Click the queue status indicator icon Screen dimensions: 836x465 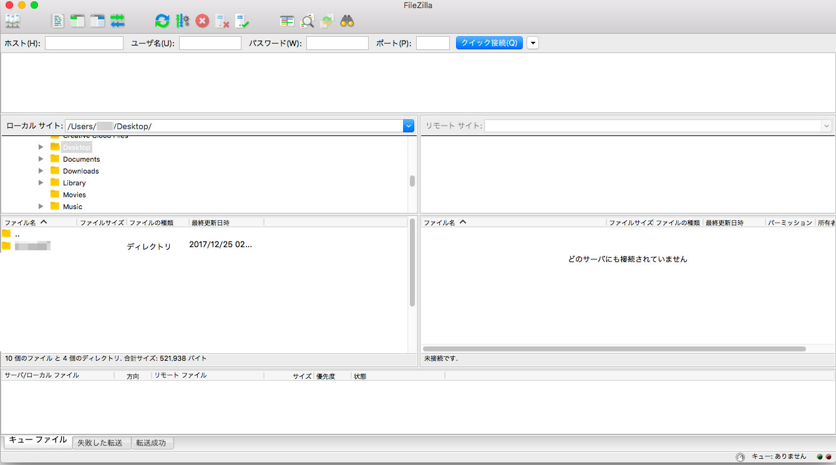coord(740,457)
